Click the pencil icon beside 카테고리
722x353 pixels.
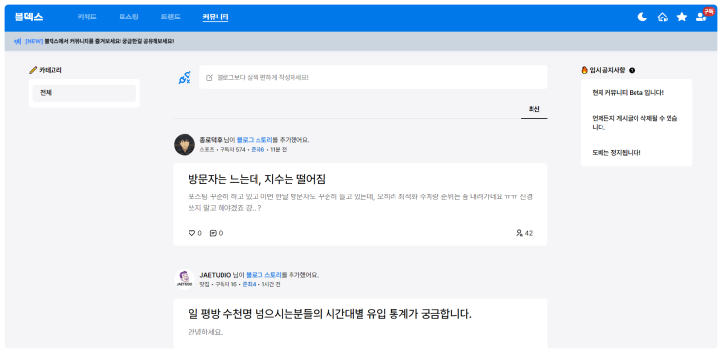33,71
